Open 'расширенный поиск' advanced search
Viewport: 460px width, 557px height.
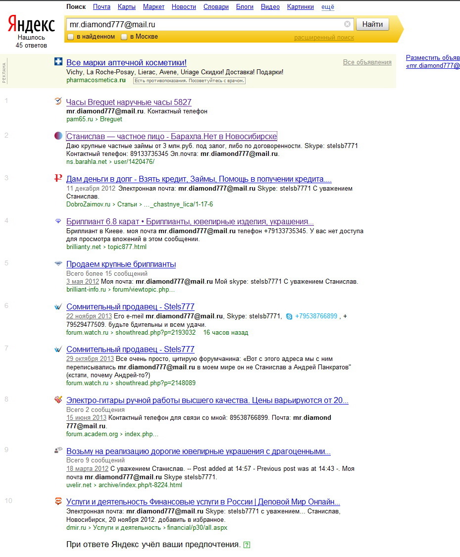324,38
